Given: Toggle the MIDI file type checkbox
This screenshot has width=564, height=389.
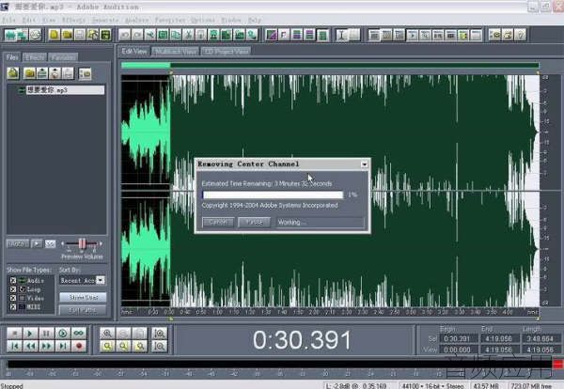Looking at the screenshot, I should [x=13, y=307].
